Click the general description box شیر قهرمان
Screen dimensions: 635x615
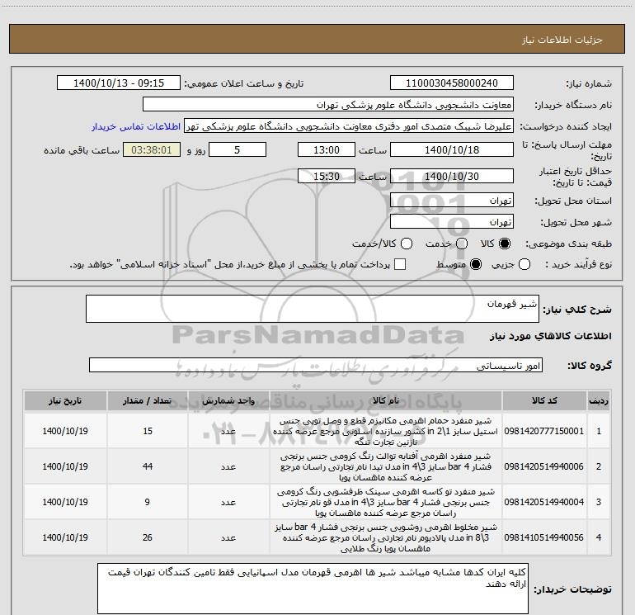click(313, 309)
